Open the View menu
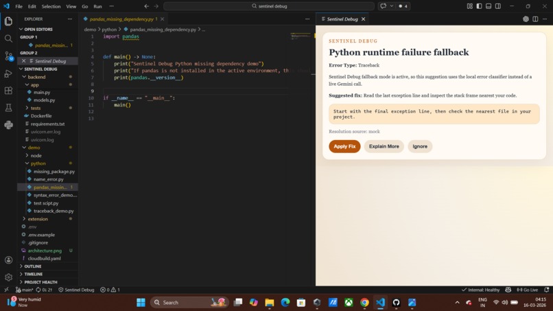The height and width of the screenshot is (311, 553). (x=71, y=6)
